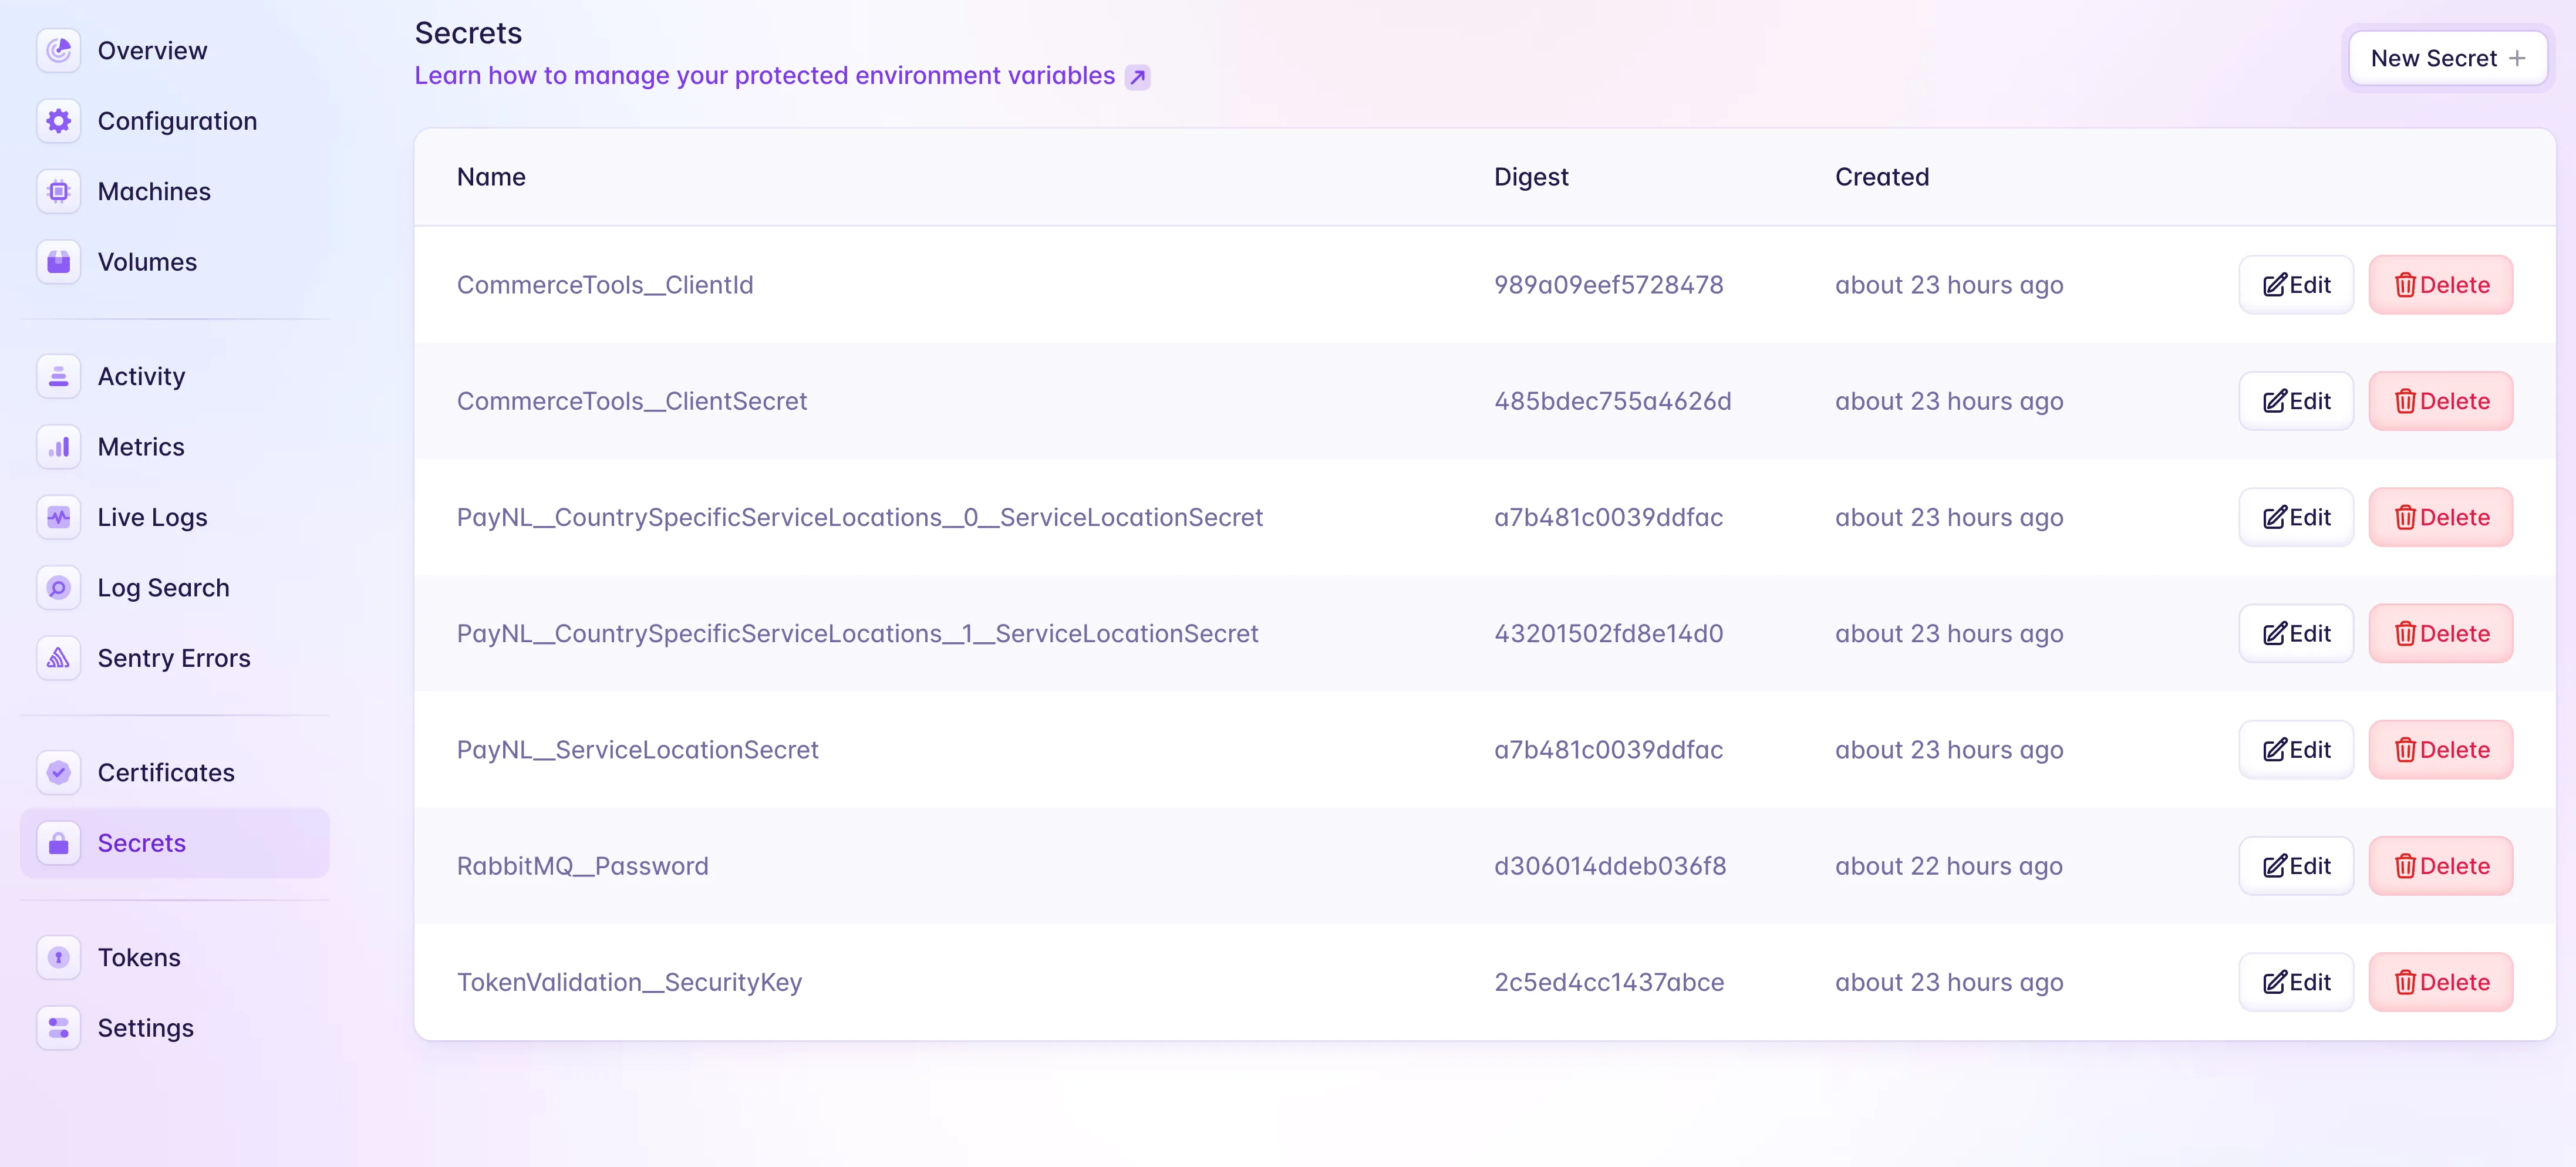Click the Certificates checkmark badge icon
This screenshot has height=1167, width=2576.
59,773
